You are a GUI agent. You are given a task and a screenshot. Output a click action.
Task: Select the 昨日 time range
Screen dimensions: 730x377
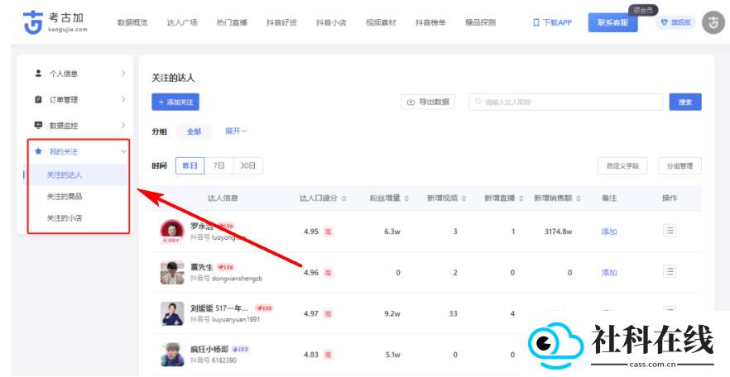[x=190, y=165]
